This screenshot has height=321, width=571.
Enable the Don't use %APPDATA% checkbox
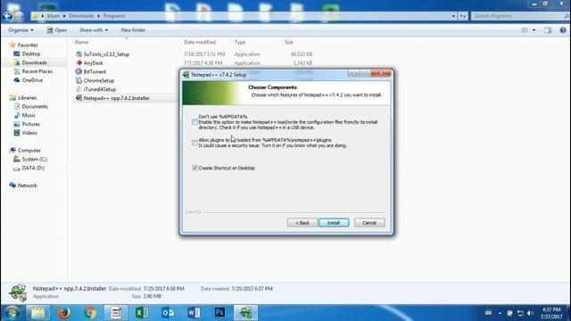(194, 122)
